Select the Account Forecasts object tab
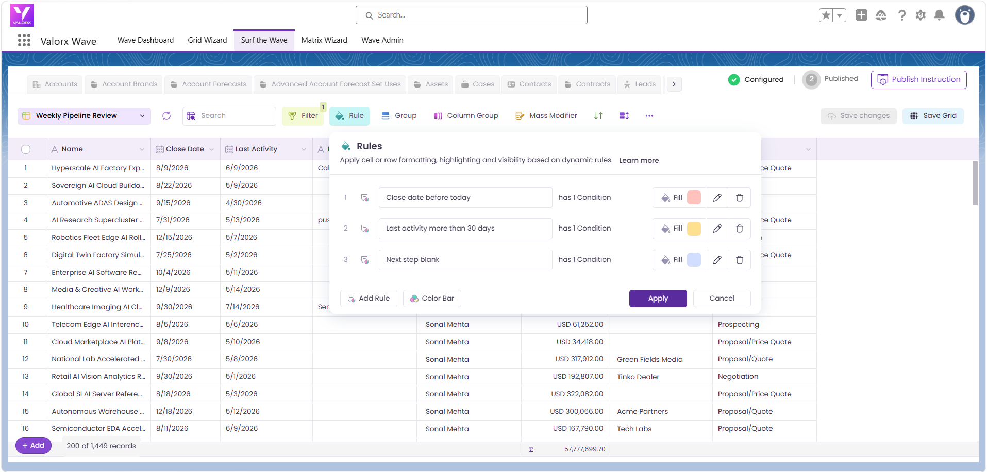The width and height of the screenshot is (987, 472). tap(209, 84)
